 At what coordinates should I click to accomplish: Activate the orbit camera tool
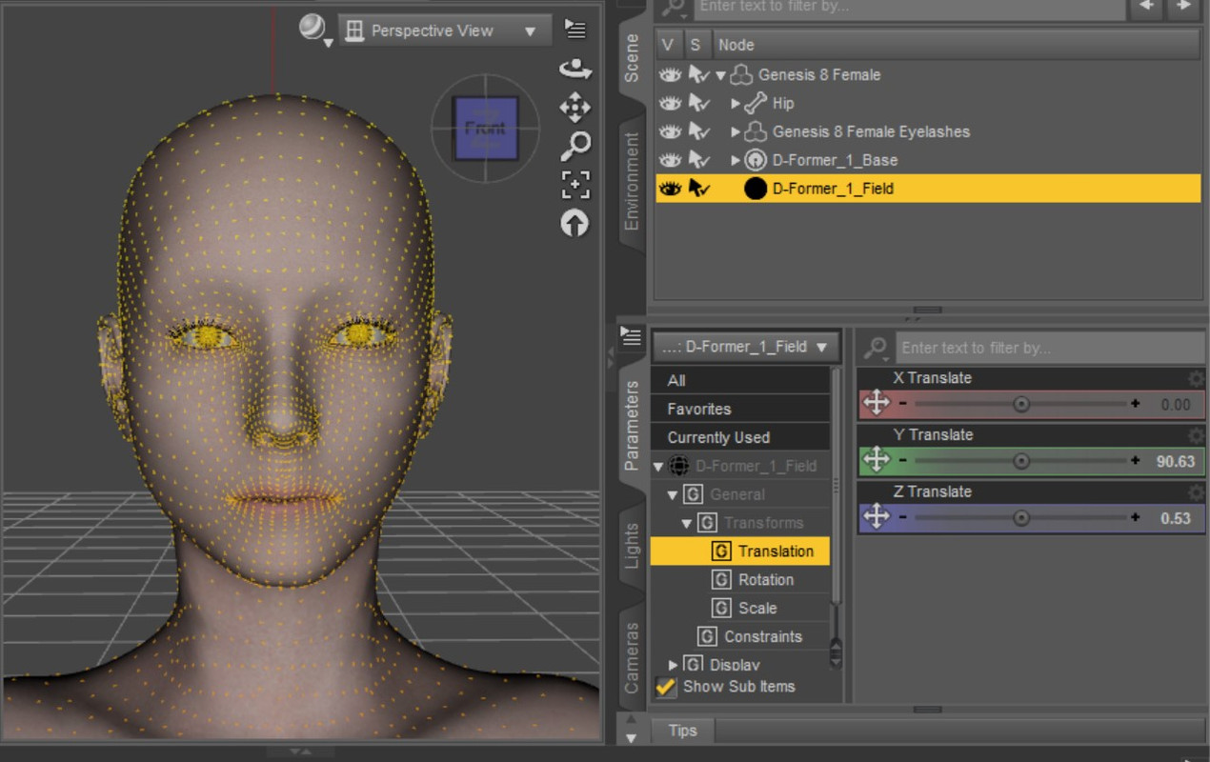pos(575,69)
